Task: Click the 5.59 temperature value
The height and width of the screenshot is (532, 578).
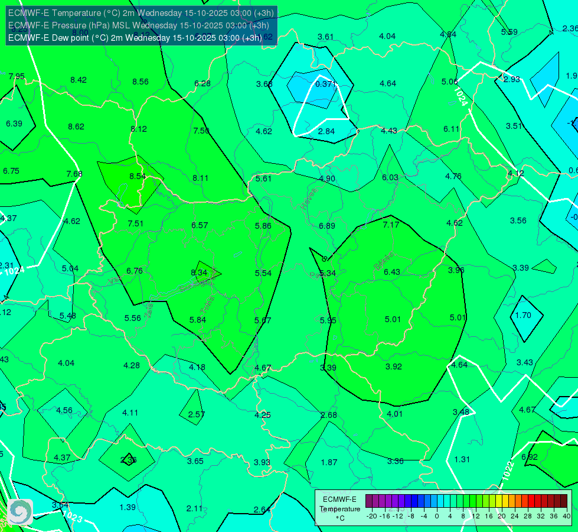Action: [x=509, y=32]
